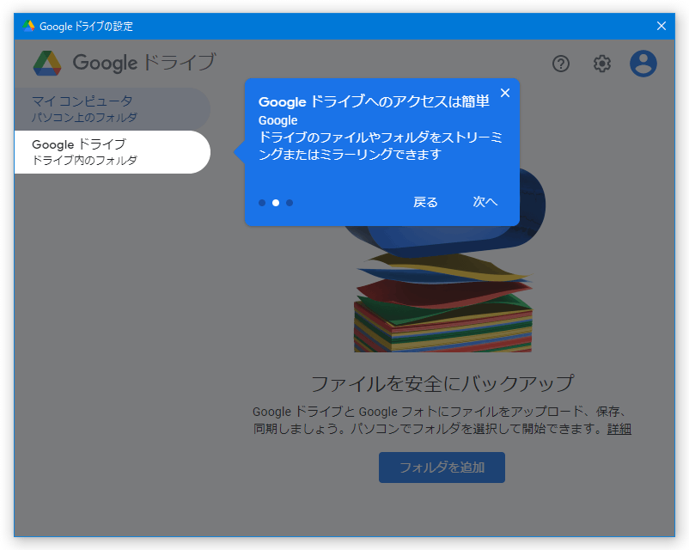Image resolution: width=689 pixels, height=550 pixels.
Task: Dismiss the blue tooltip with its X
Action: pyautogui.click(x=505, y=93)
